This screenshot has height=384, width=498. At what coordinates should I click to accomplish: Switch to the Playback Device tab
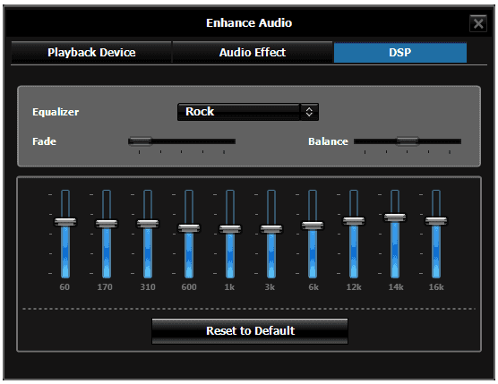tap(91, 52)
